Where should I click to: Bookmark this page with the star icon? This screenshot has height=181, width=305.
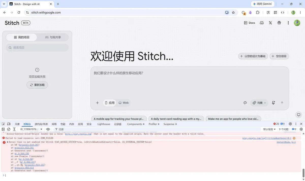click(x=233, y=12)
